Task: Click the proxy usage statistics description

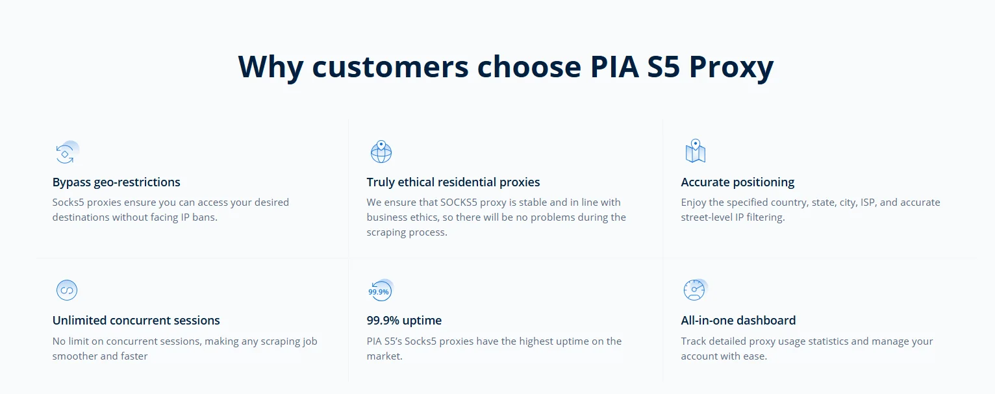Action: pyautogui.click(x=807, y=349)
